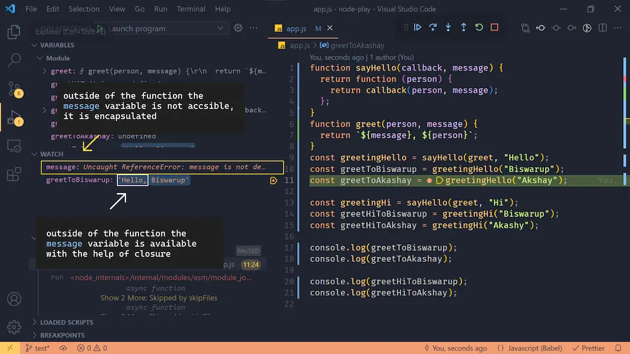Click errors and warnings count in status bar
The width and height of the screenshot is (630, 354).
click(x=92, y=348)
